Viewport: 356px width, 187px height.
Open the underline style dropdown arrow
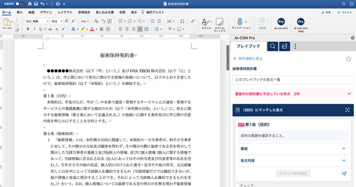coord(45,29)
